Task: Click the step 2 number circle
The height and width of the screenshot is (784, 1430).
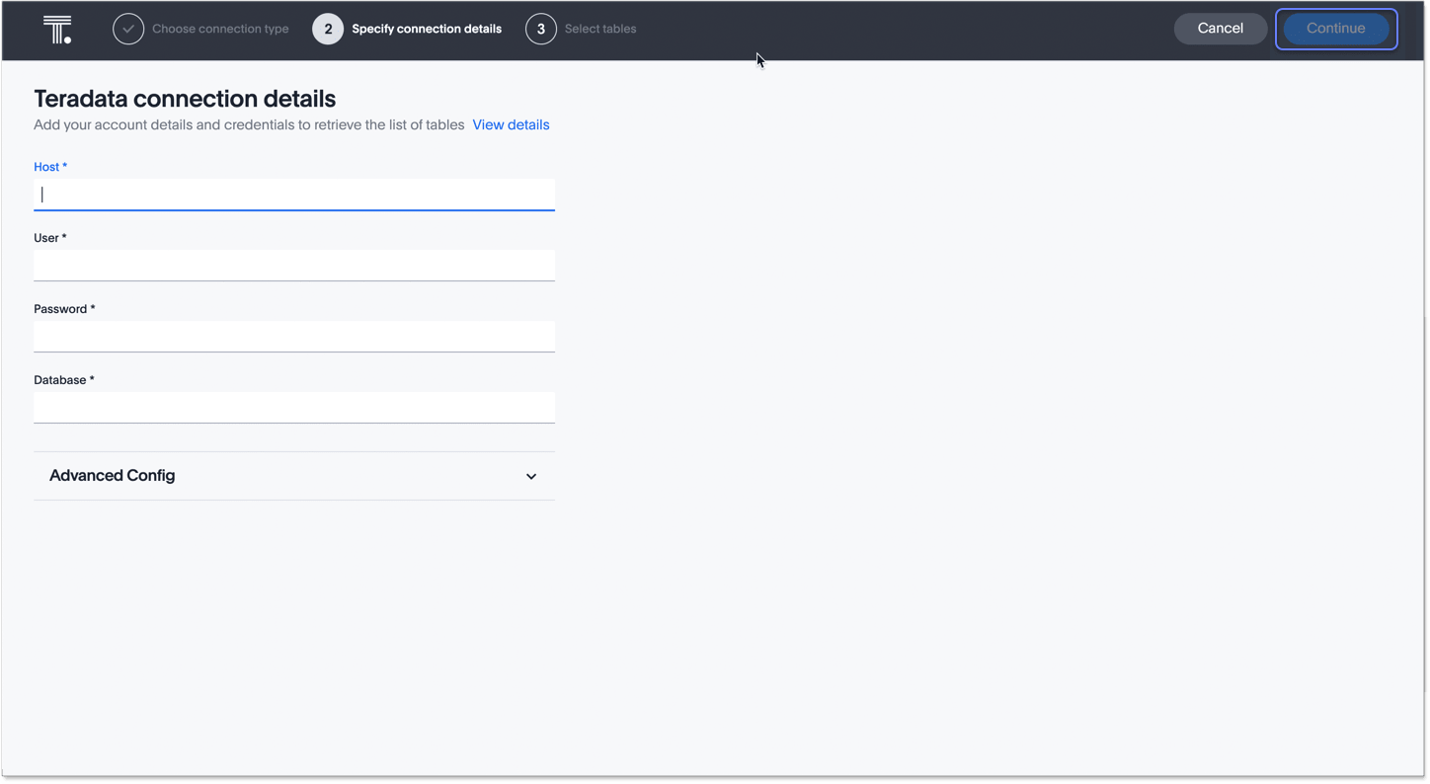Action: point(328,30)
